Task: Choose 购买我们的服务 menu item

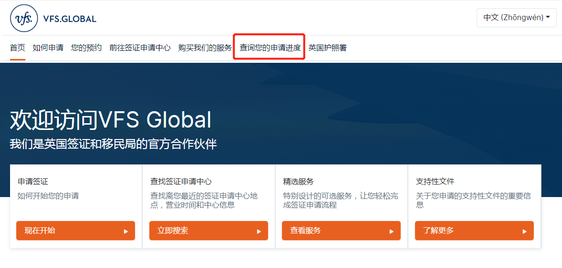Action: 205,47
